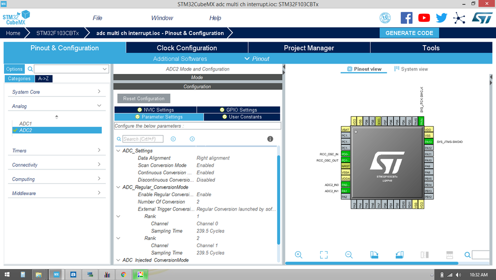Open the Facebook icon link
Screen dimensions: 496x280
[x=407, y=18]
